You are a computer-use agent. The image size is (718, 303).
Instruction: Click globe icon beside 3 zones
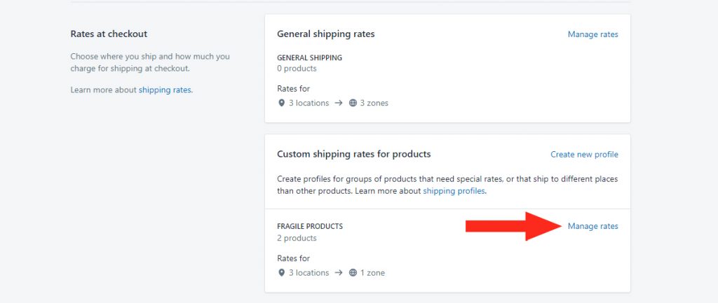(353, 104)
